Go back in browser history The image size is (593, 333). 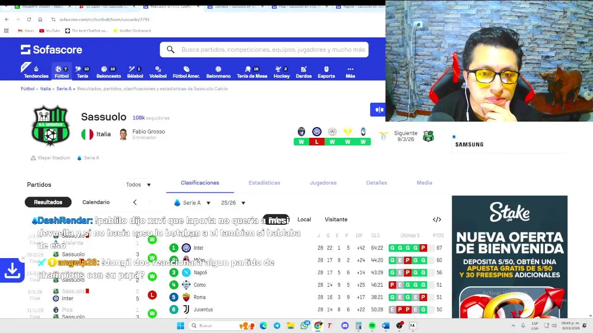[6, 19]
